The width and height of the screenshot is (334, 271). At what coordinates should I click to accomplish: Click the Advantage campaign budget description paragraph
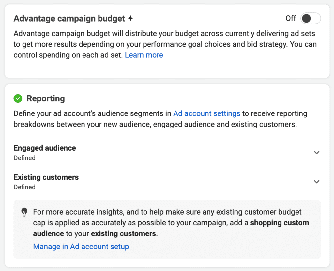coord(165,44)
